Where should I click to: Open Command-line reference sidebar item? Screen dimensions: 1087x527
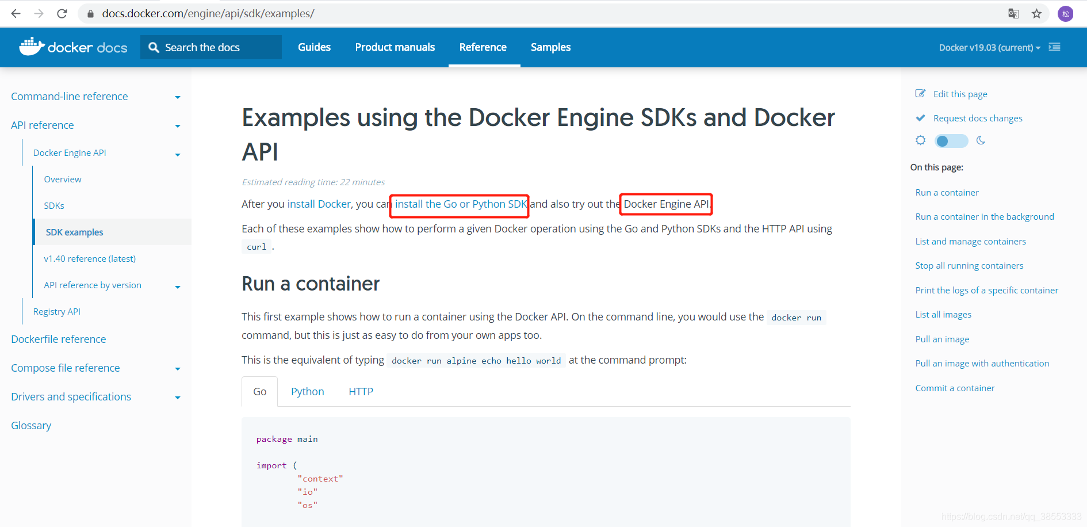[x=70, y=96]
